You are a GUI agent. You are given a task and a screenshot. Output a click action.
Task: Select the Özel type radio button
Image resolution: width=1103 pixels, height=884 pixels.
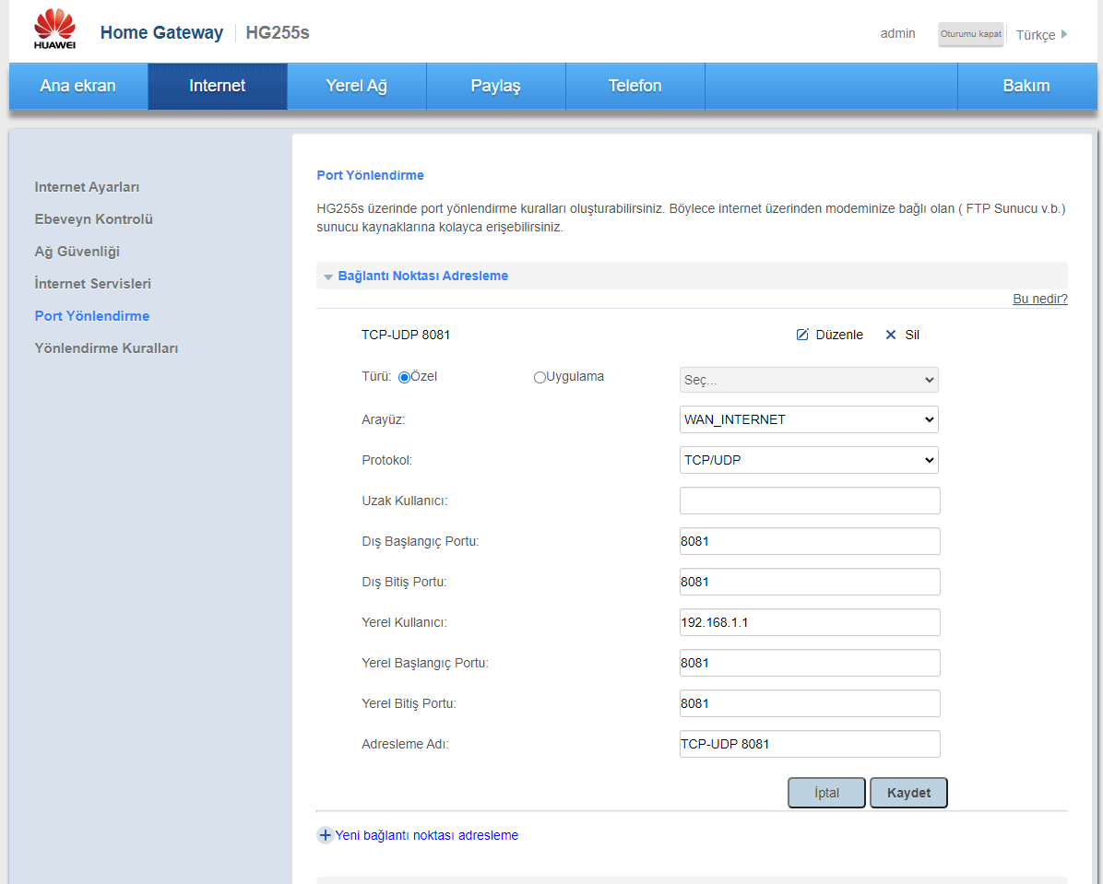(x=404, y=377)
